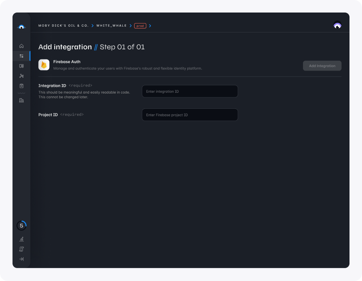Click the Add integration heading

point(65,47)
